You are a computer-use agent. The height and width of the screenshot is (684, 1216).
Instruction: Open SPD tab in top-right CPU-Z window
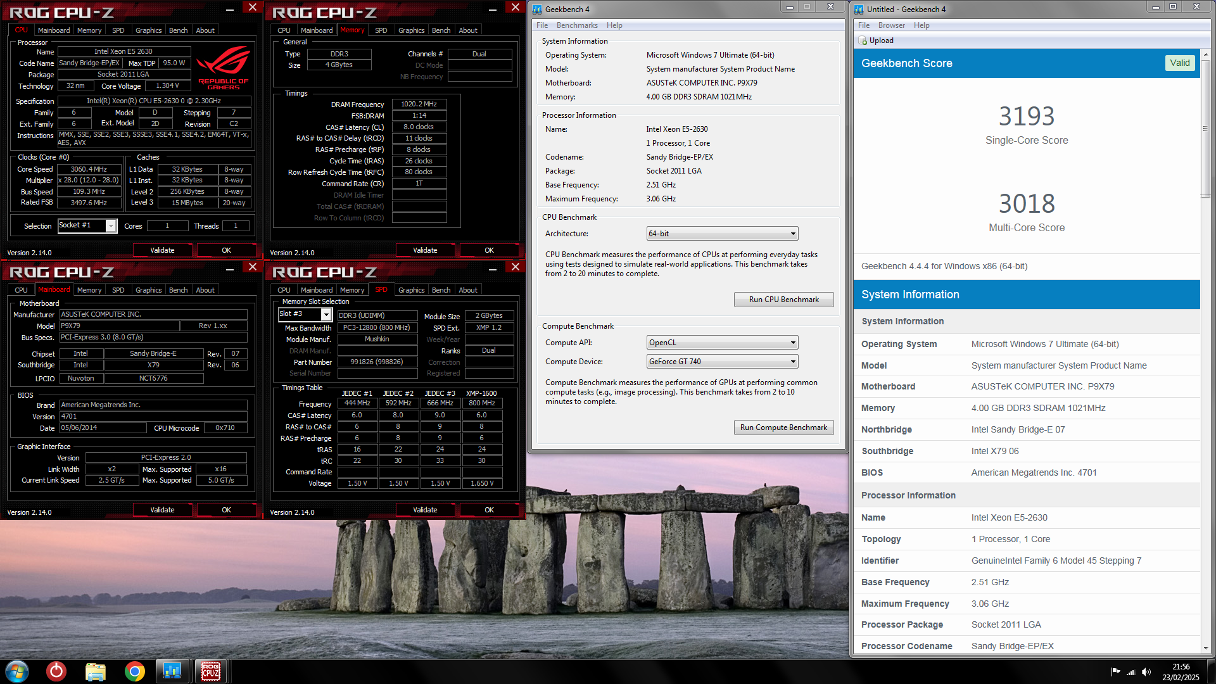pyautogui.click(x=381, y=30)
